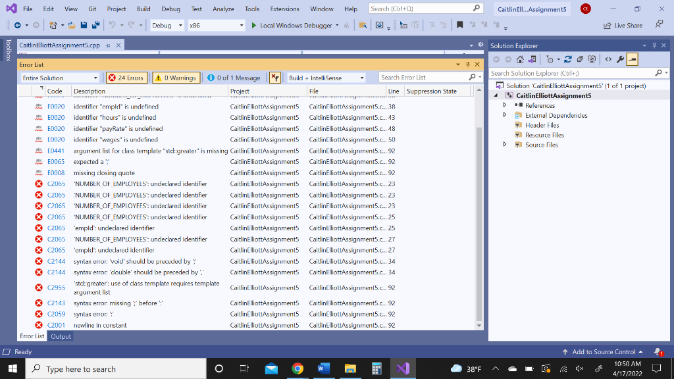
Task: Collapse All in Solution Explorer
Action: pos(580,59)
